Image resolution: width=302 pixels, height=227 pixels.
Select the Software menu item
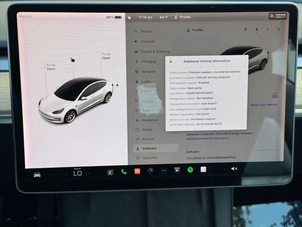click(156, 148)
